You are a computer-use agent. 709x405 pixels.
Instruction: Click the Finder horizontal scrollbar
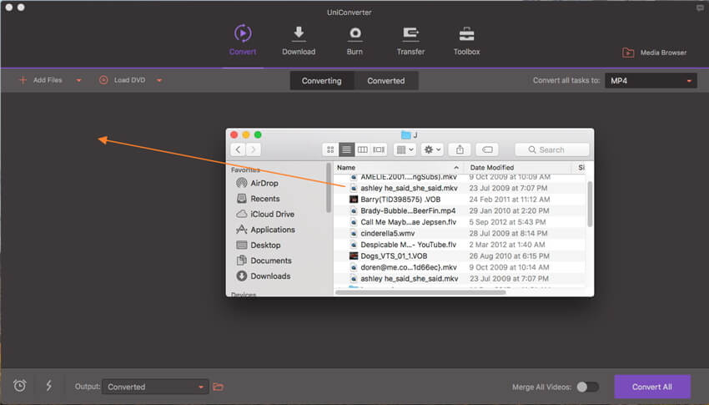[420, 292]
